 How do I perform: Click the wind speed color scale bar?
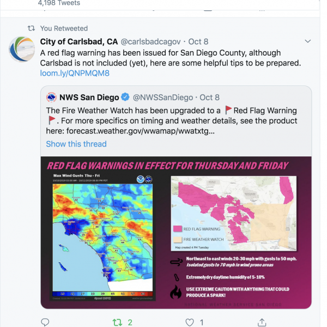coord(102,294)
